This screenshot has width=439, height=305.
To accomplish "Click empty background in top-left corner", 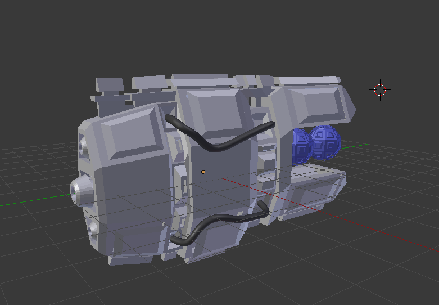I will pos(28,28).
